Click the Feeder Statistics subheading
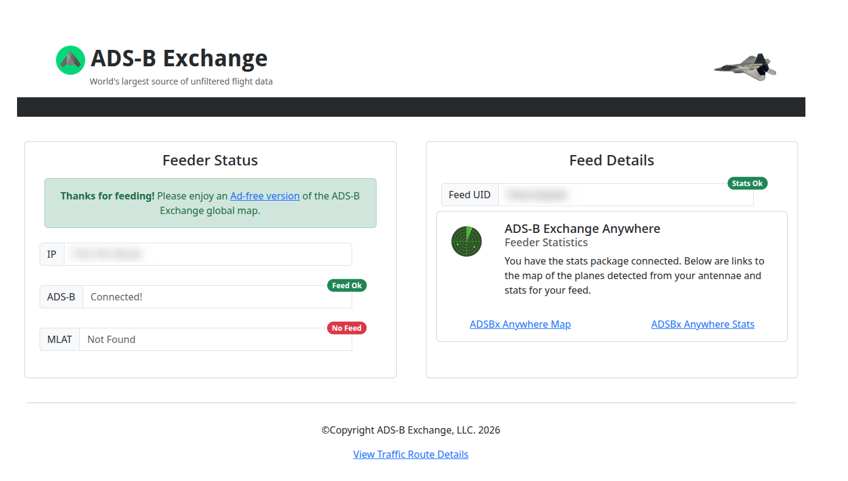848x481 pixels. [x=546, y=242]
